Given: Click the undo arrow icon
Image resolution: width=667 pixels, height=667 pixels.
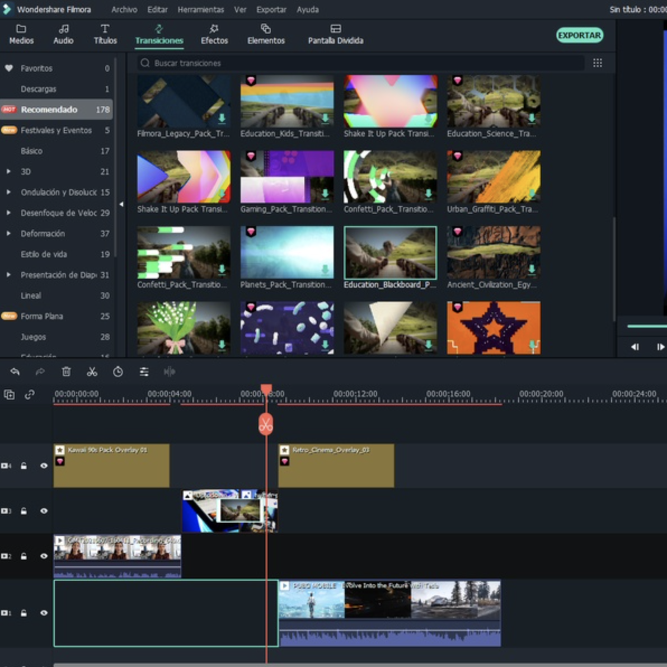Looking at the screenshot, I should 15,372.
